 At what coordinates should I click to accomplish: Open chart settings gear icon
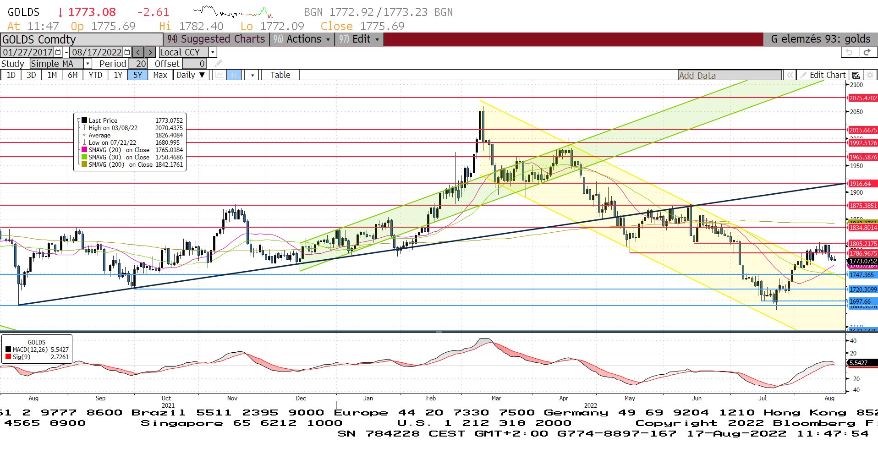870,75
